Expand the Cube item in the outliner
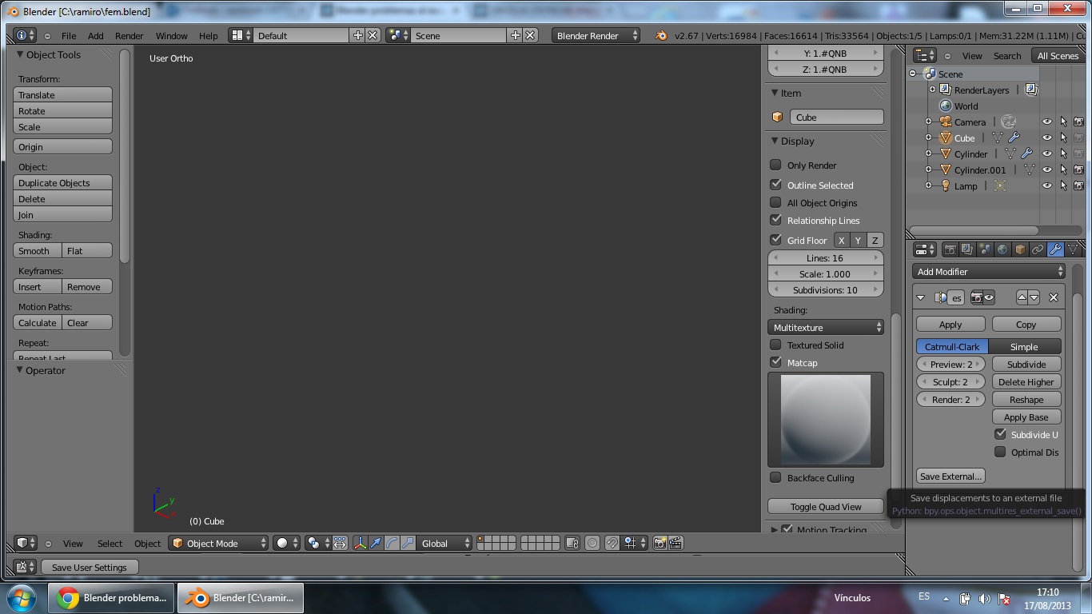 [929, 138]
